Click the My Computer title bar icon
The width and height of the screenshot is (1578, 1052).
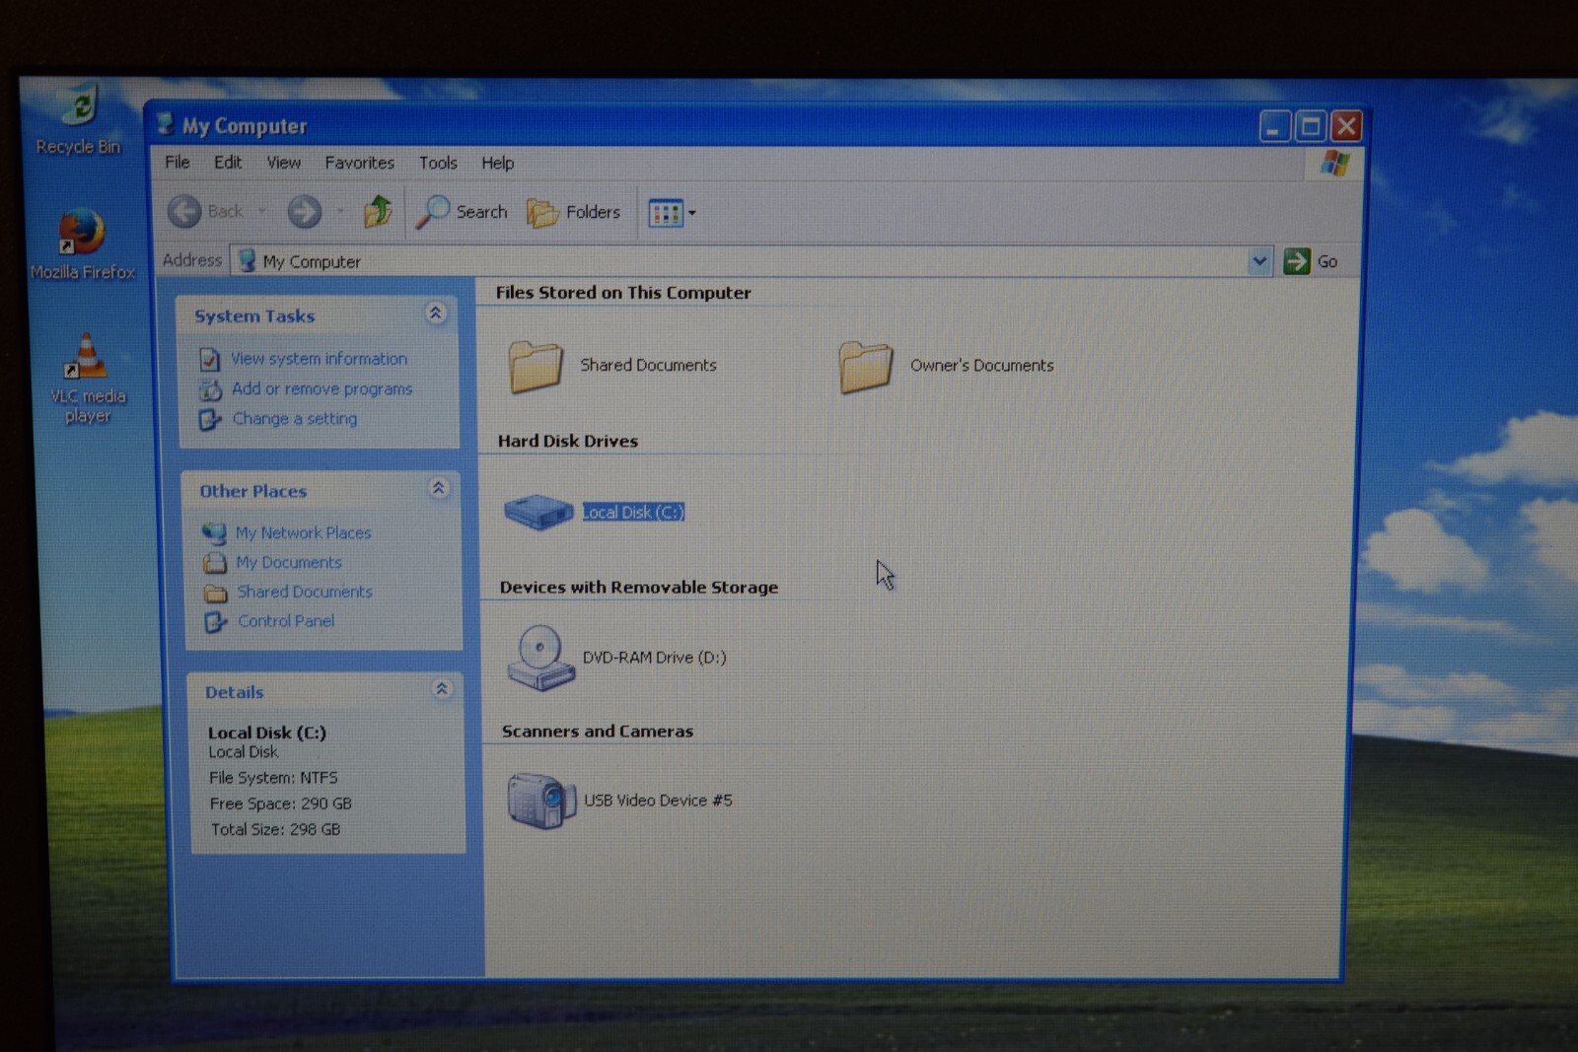coord(165,123)
